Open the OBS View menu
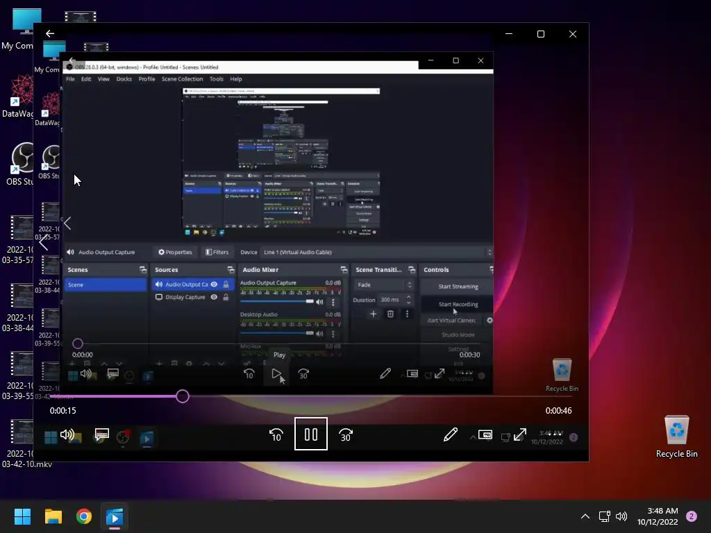 pyautogui.click(x=104, y=79)
